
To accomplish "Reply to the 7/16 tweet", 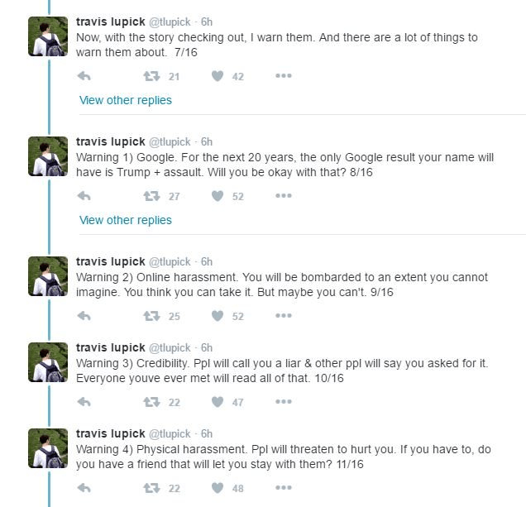I will click(84, 76).
